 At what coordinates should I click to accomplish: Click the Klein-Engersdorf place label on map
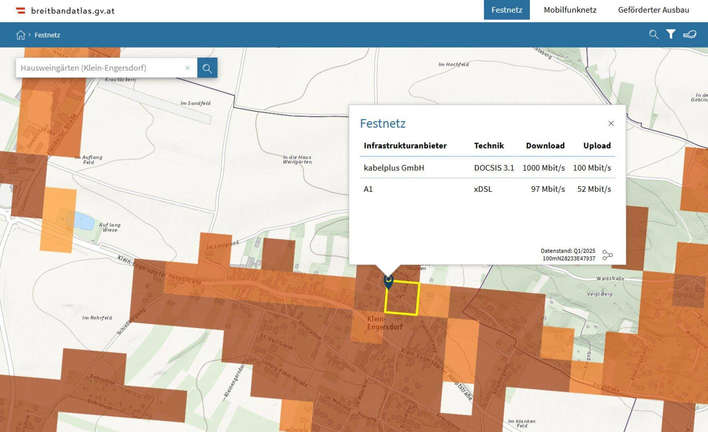click(x=384, y=323)
